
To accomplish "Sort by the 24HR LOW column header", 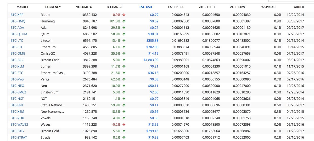I will pyautogui.click(x=237, y=7).
